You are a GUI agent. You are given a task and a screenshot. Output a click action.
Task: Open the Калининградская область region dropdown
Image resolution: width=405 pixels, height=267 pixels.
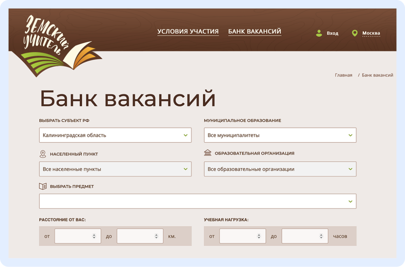pos(115,135)
